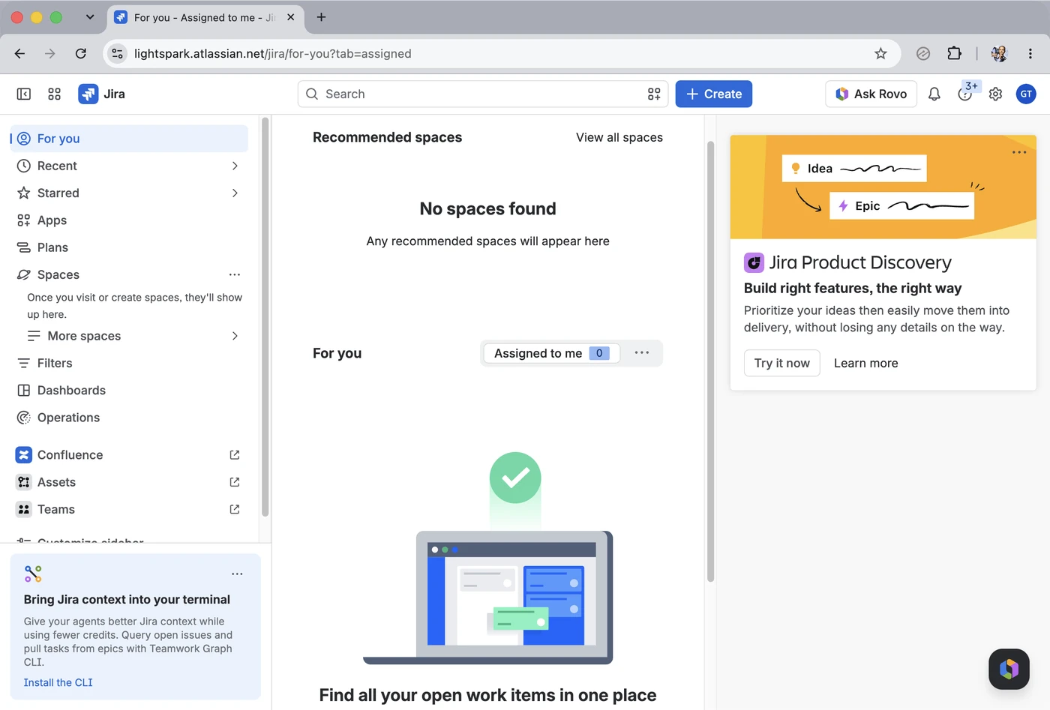The image size is (1050, 710).
Task: Open the Chrome profile picture
Action: [x=999, y=53]
